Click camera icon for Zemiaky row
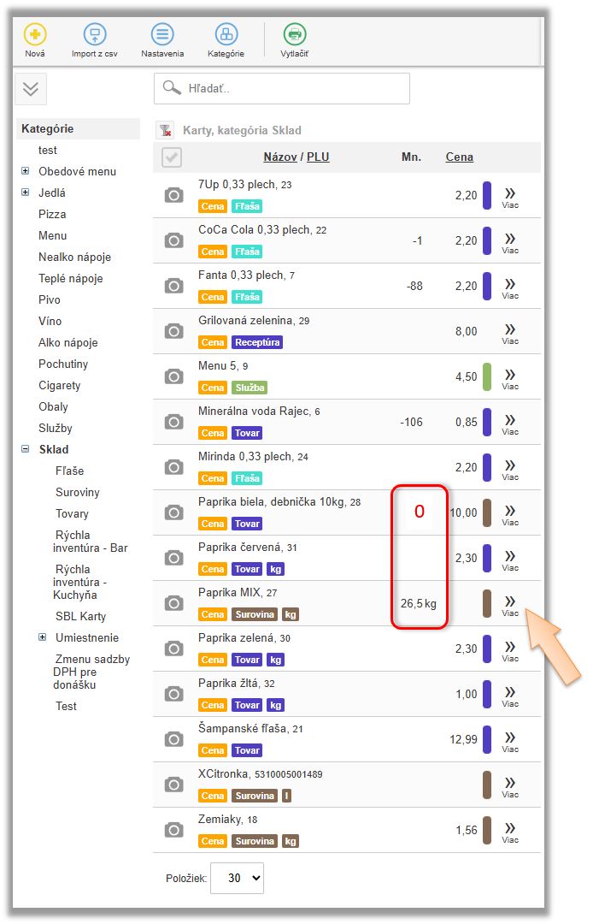Viewport: 593px width, 924px height. pyautogui.click(x=173, y=830)
